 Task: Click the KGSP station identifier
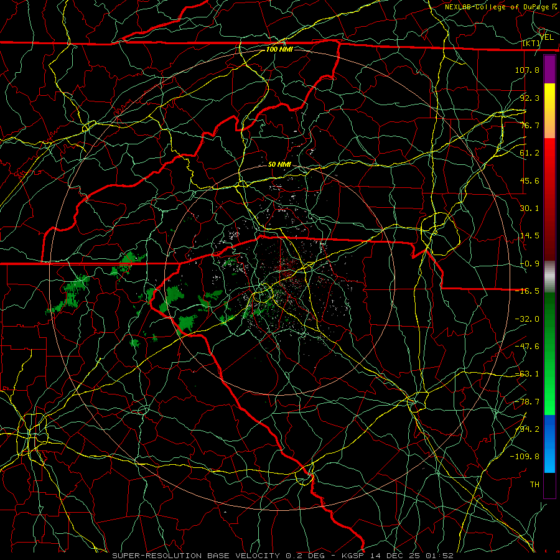pos(352,556)
